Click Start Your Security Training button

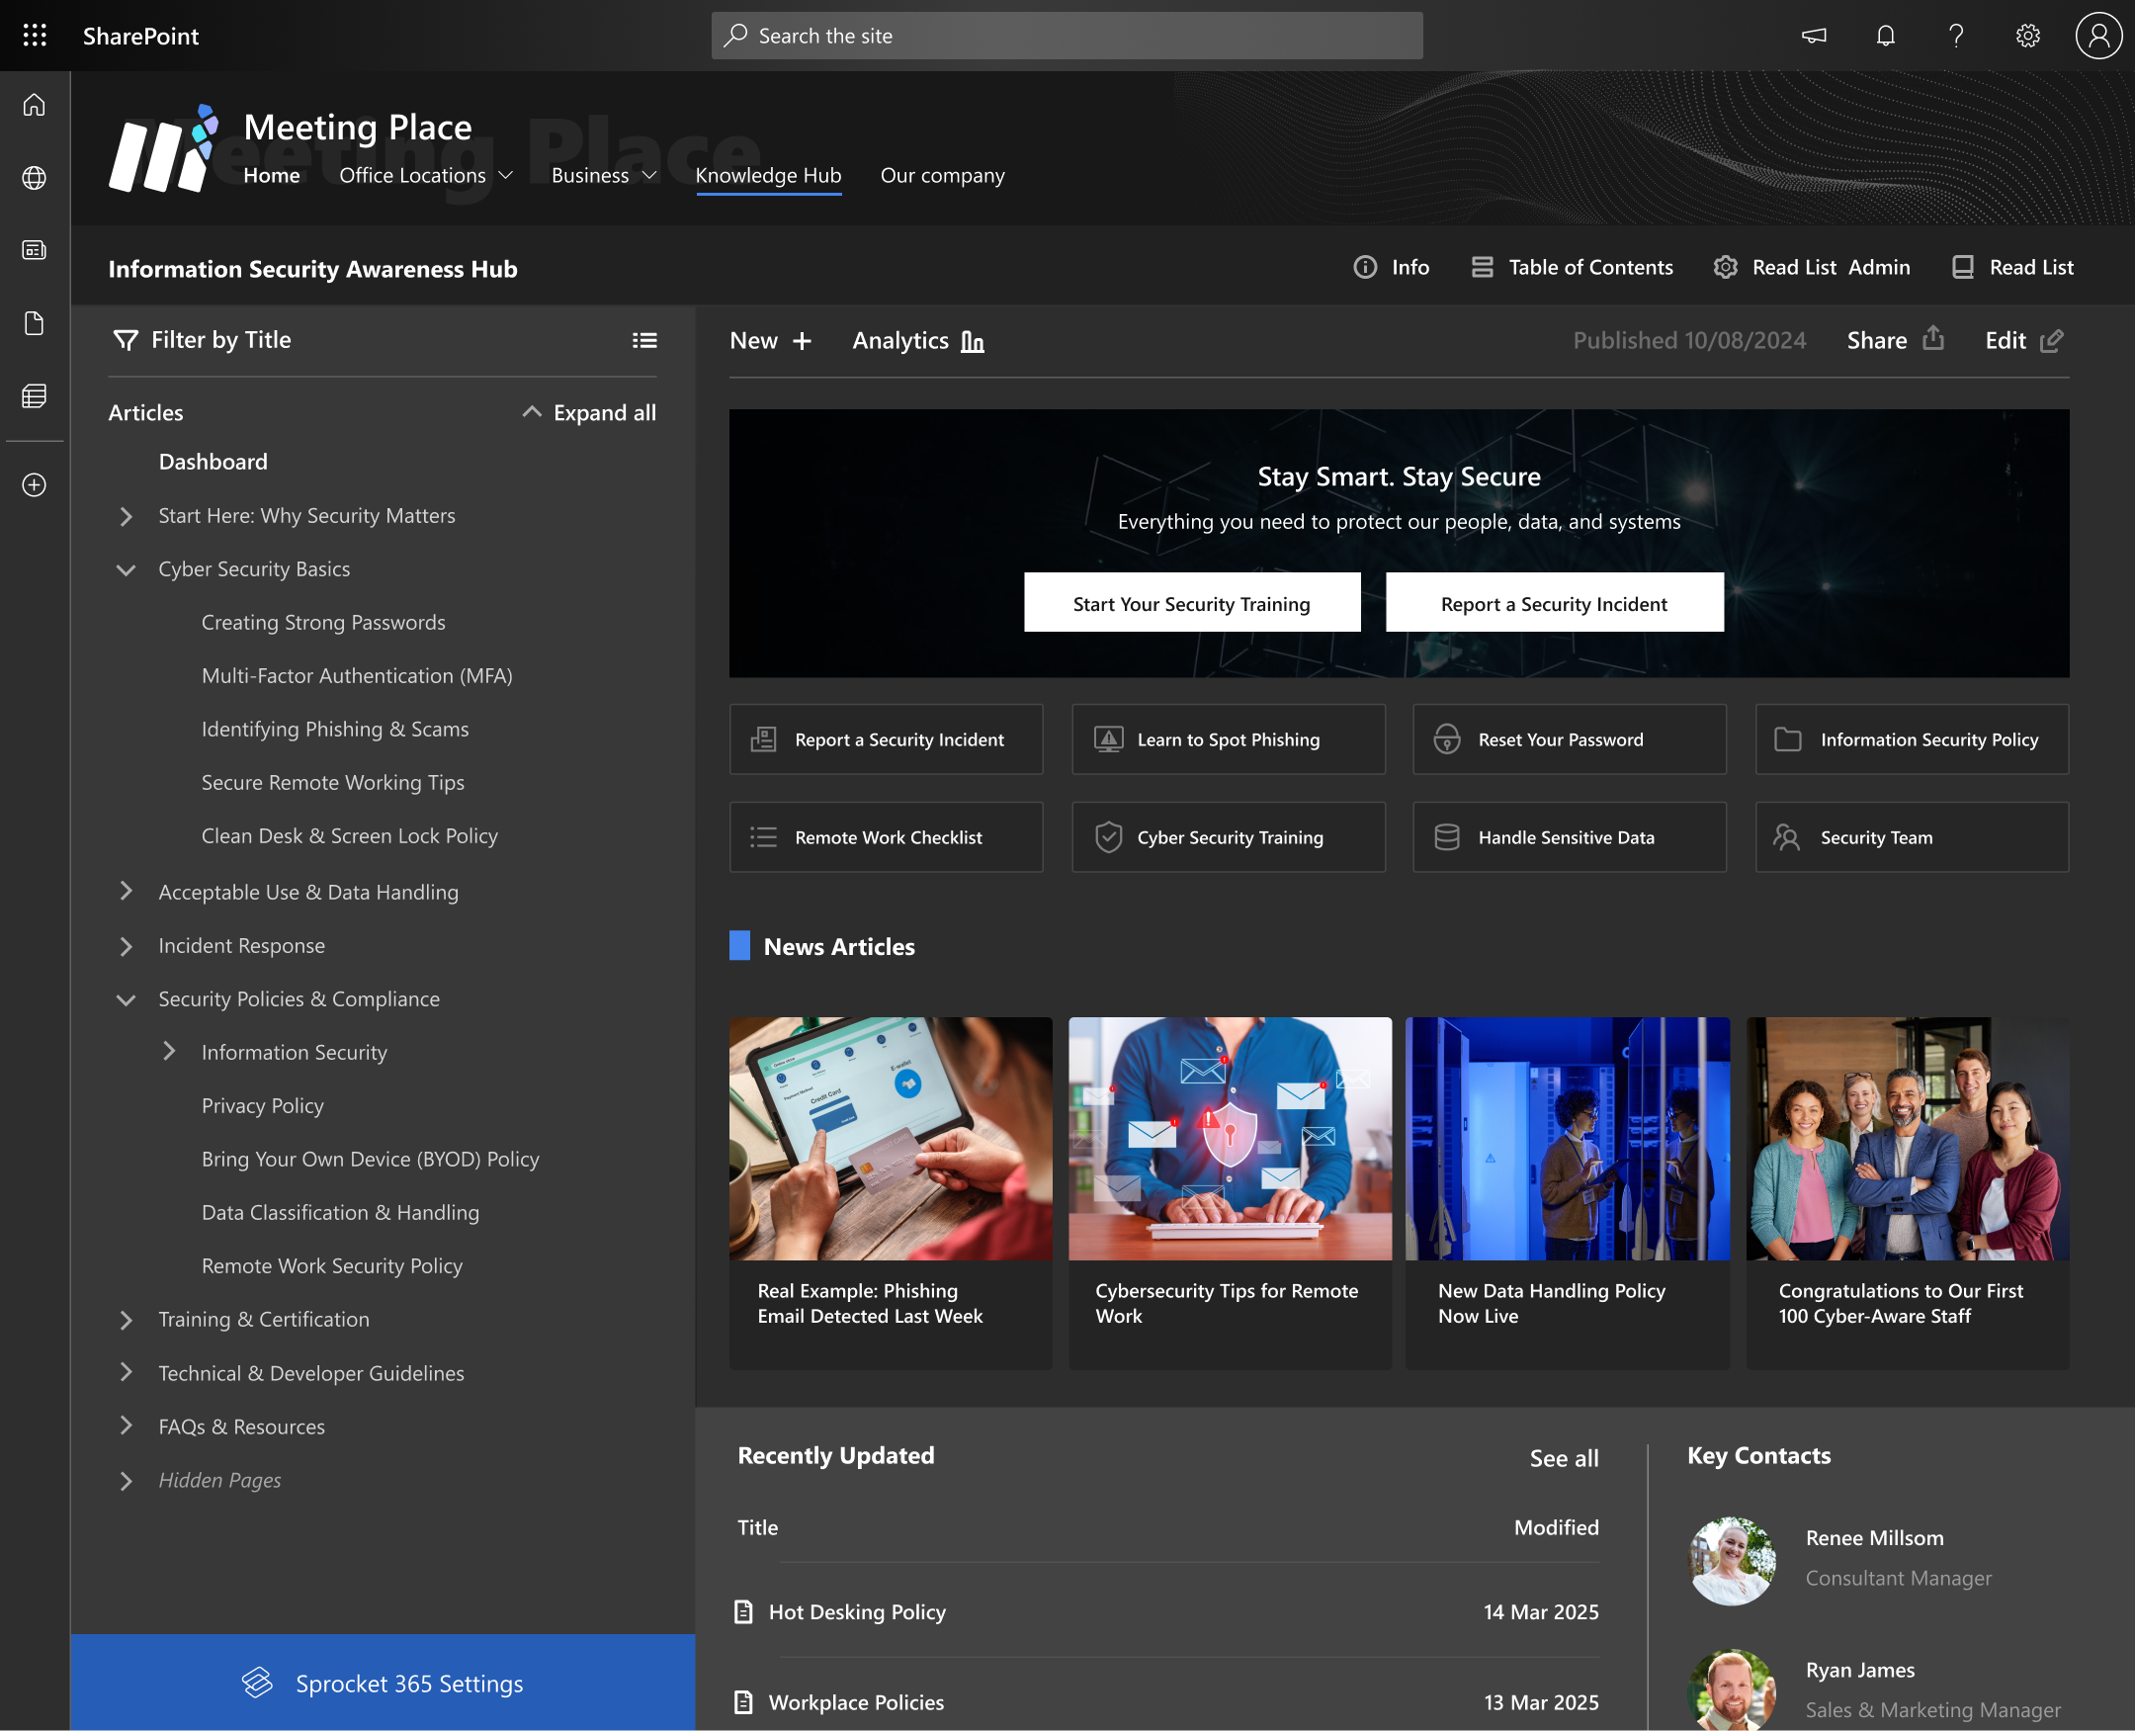click(x=1192, y=603)
